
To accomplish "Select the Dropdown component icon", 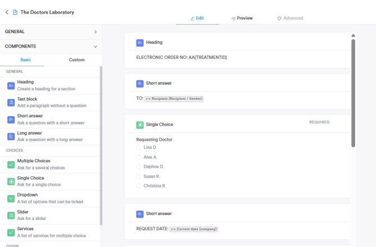I will pyautogui.click(x=11, y=198).
